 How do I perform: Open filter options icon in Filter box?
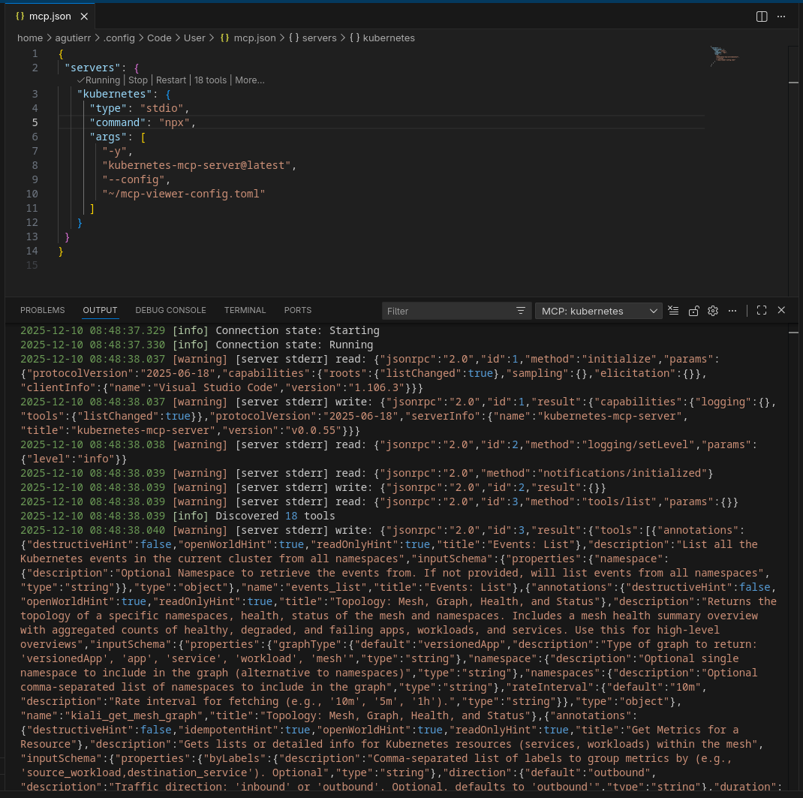click(521, 311)
